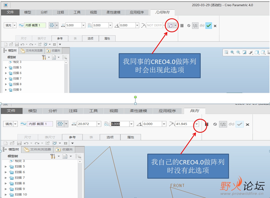Switch to 模型 ribbon tab in upper window
270x198 pixels.
point(28,12)
